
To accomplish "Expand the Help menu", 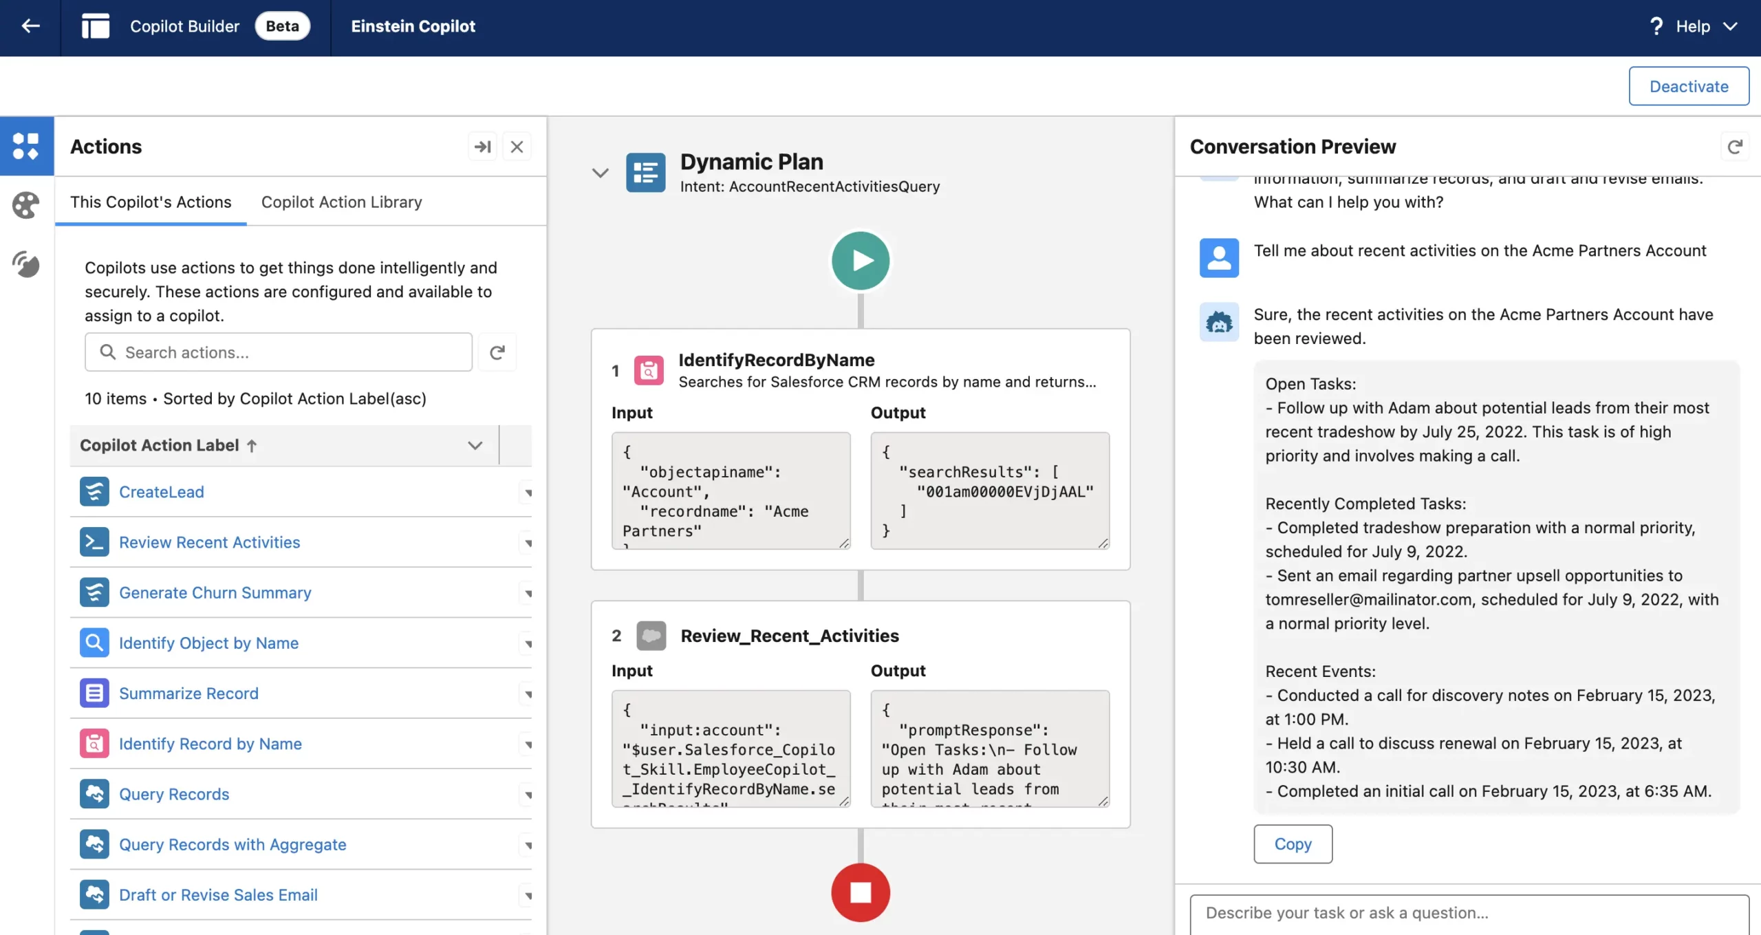I will click(1694, 26).
